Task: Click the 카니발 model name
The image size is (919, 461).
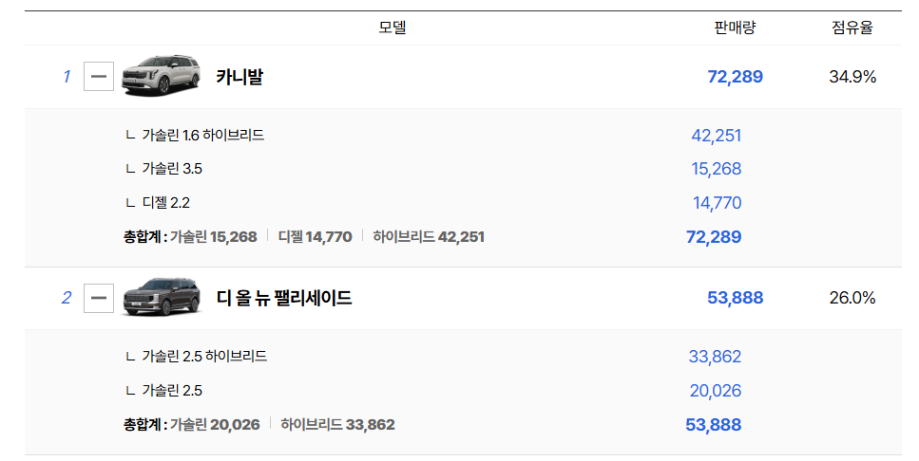Action: pyautogui.click(x=239, y=77)
